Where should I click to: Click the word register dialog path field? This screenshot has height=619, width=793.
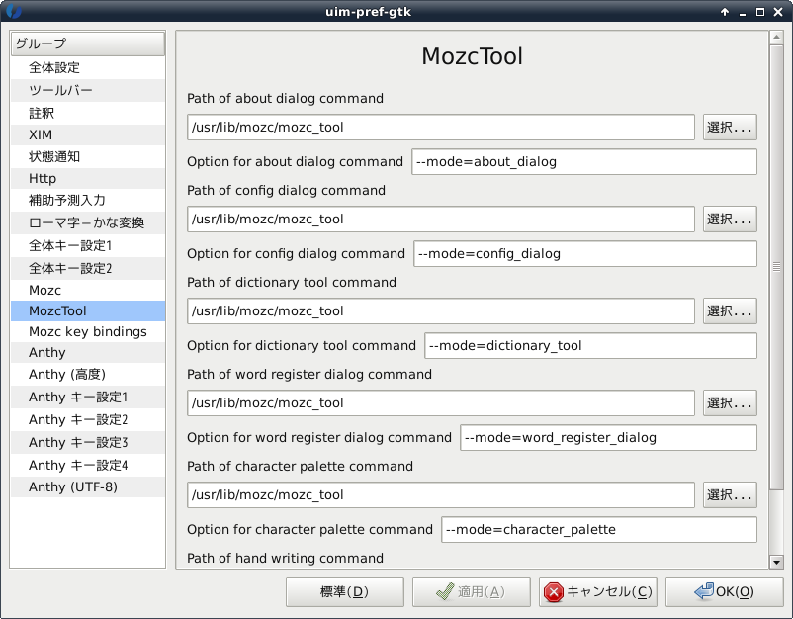[x=440, y=403]
